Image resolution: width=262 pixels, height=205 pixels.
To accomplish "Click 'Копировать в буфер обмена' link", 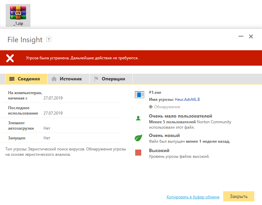I will [x=193, y=197].
